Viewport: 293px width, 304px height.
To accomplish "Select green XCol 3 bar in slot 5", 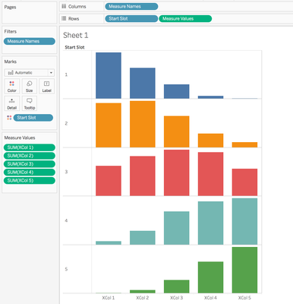I will (176, 287).
